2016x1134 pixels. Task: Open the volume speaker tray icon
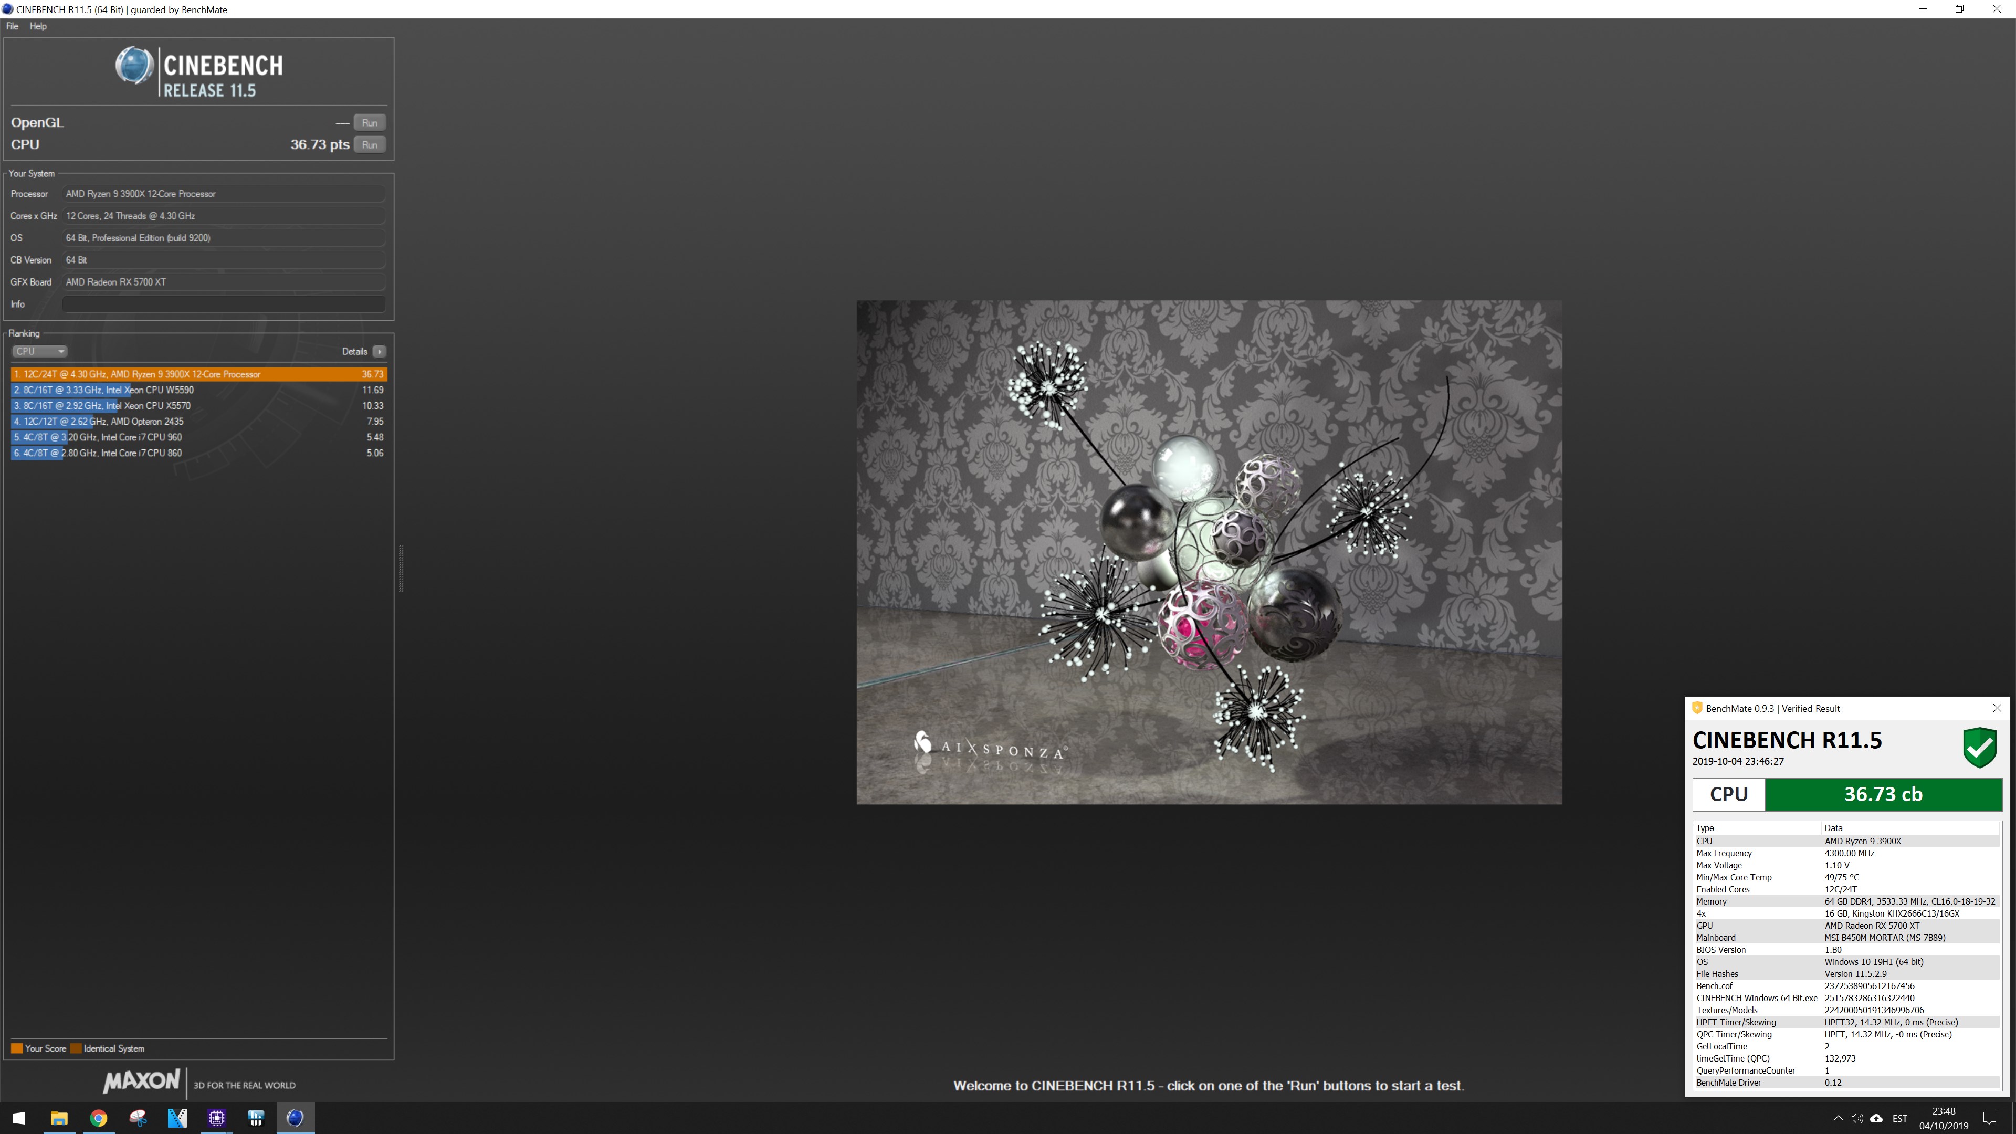[1857, 1118]
